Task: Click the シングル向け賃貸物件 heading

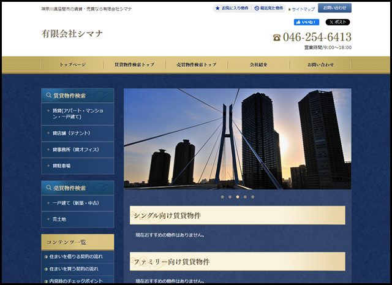Action: pos(238,215)
